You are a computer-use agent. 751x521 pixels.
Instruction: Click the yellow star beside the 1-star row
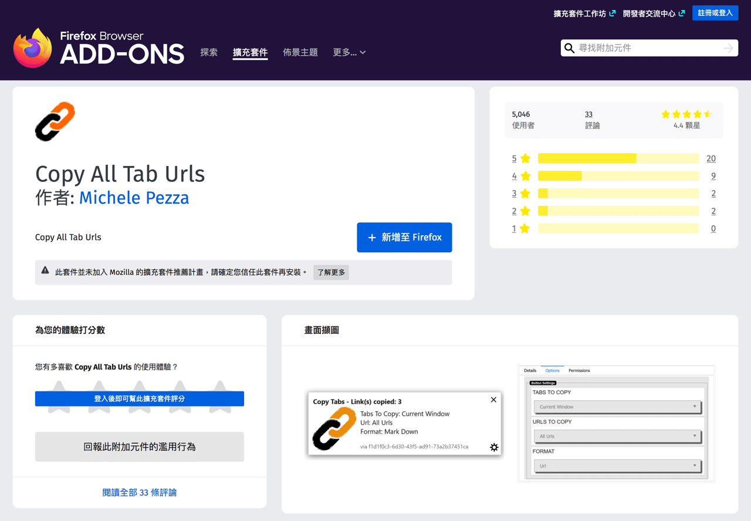[524, 229]
